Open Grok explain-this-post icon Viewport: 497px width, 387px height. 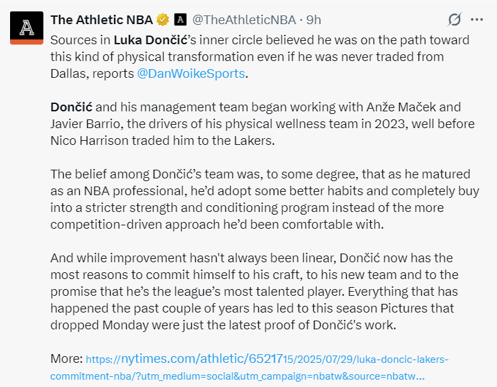(454, 19)
